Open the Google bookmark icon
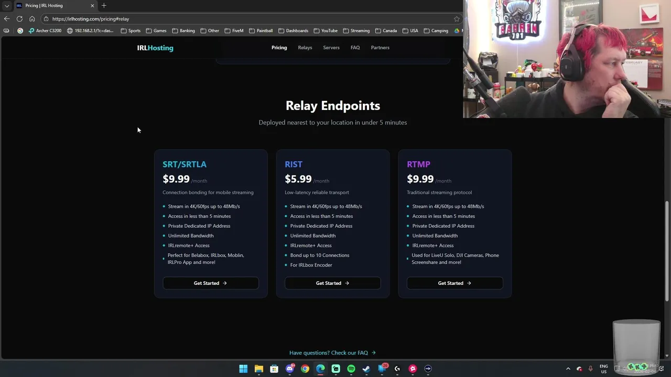The image size is (671, 377). (x=20, y=30)
